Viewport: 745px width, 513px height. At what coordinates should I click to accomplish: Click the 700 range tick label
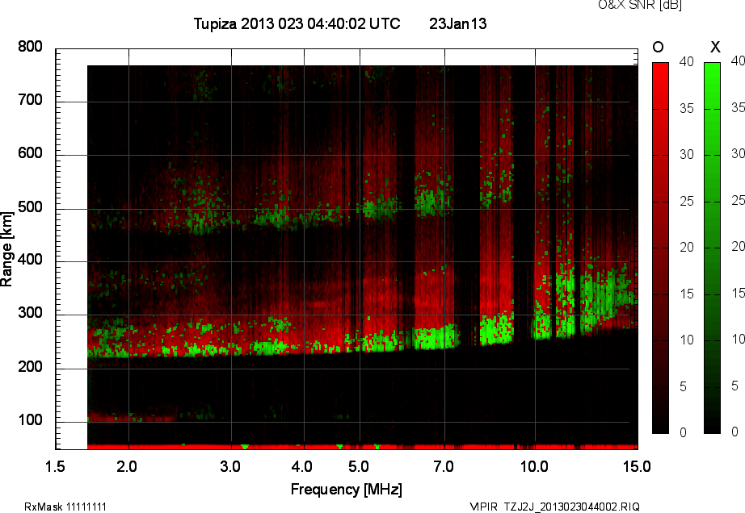tap(30, 100)
